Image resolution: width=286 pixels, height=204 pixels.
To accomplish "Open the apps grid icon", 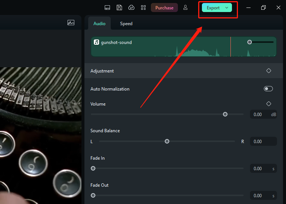I will click(x=143, y=8).
